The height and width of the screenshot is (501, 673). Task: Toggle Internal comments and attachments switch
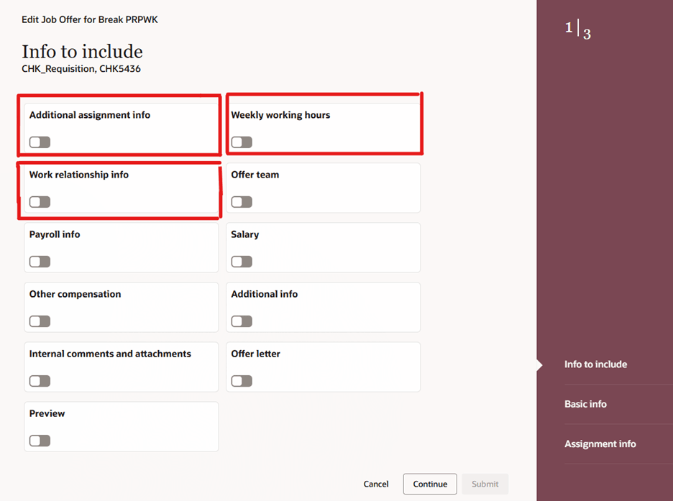click(x=40, y=380)
